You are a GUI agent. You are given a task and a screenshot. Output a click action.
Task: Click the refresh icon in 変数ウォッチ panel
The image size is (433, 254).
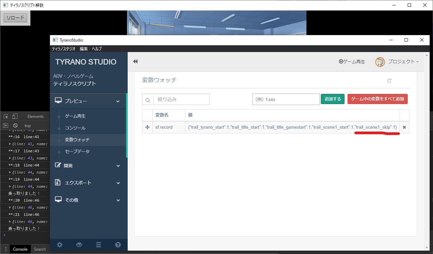click(389, 81)
